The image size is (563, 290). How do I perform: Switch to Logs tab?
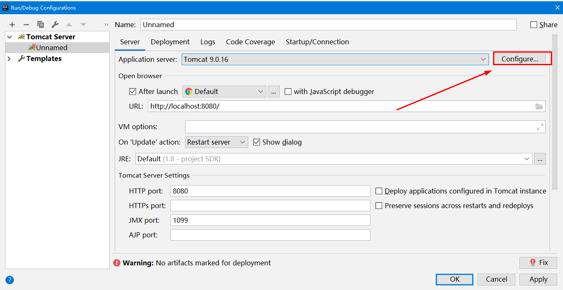tap(208, 42)
